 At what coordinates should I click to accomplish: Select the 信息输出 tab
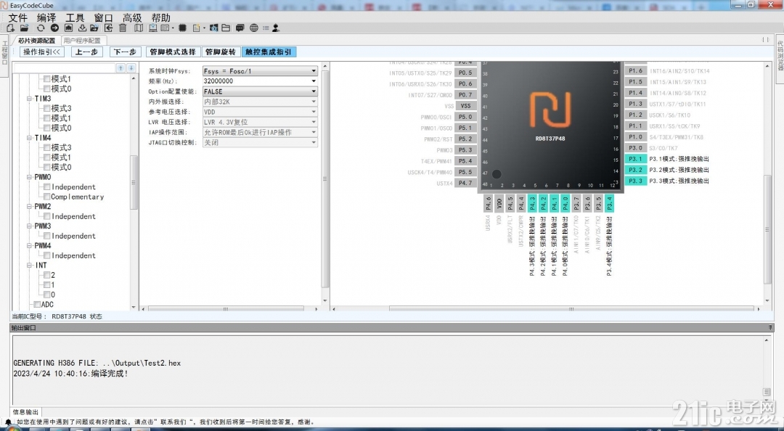pos(25,412)
